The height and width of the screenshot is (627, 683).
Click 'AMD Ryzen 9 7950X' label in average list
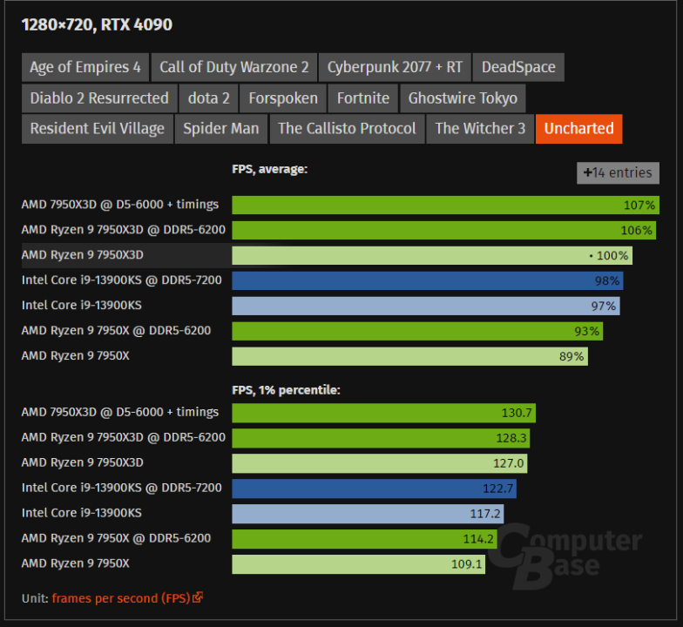[75, 355]
